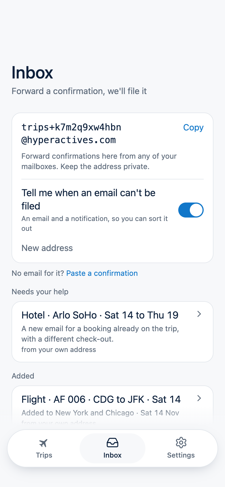Switch to the Trips tab label
Viewport: 225px width, 487px height.
tap(44, 455)
